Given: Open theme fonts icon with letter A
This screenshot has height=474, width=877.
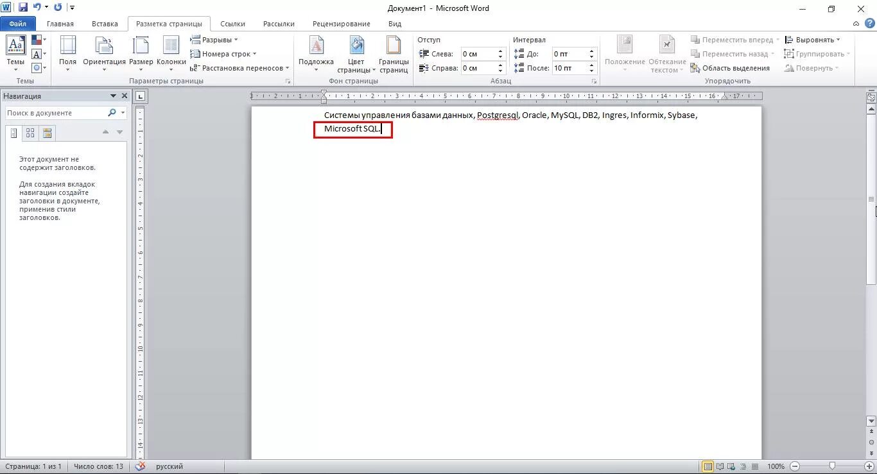Looking at the screenshot, I should pyautogui.click(x=37, y=54).
